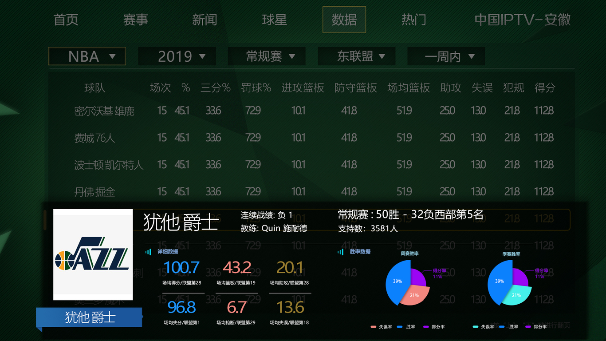Click the 中国IPTV-安徽 title
Image resolution: width=606 pixels, height=341 pixels.
[x=523, y=20]
